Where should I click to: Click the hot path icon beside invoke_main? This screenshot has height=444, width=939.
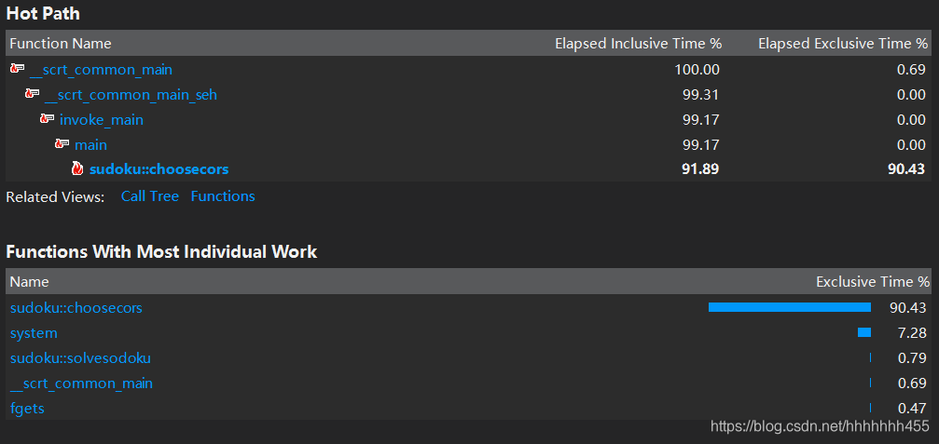(x=48, y=119)
